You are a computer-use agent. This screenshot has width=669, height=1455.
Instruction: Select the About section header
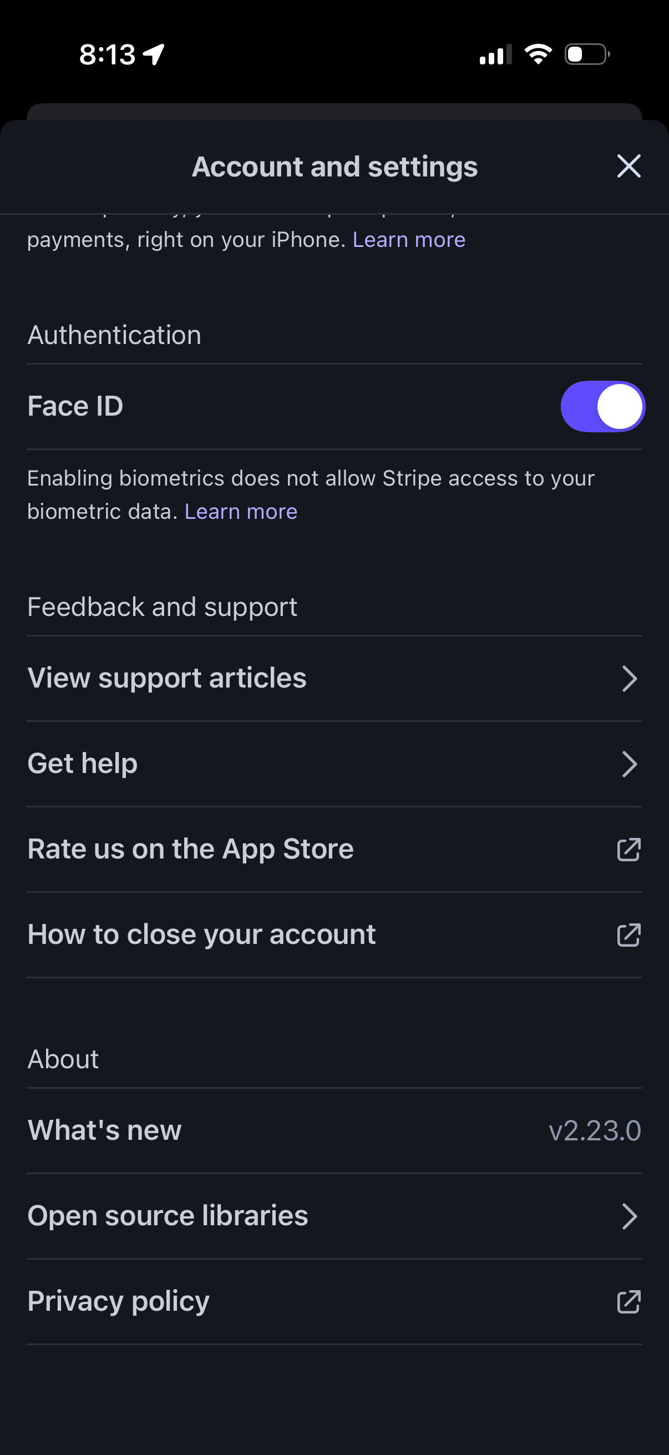63,1059
